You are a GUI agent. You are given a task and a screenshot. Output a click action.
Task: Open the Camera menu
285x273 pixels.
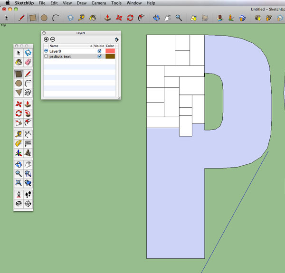99,3
